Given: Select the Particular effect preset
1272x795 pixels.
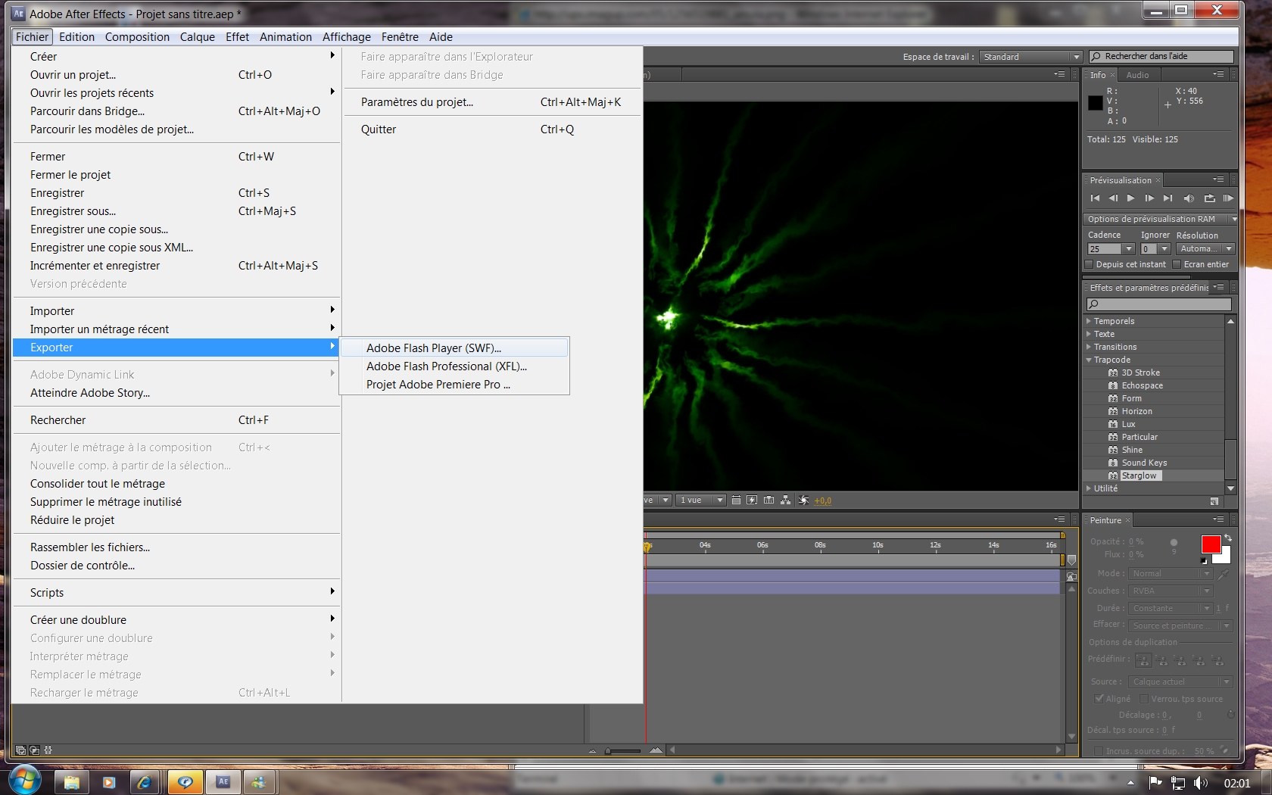Looking at the screenshot, I should coord(1139,437).
